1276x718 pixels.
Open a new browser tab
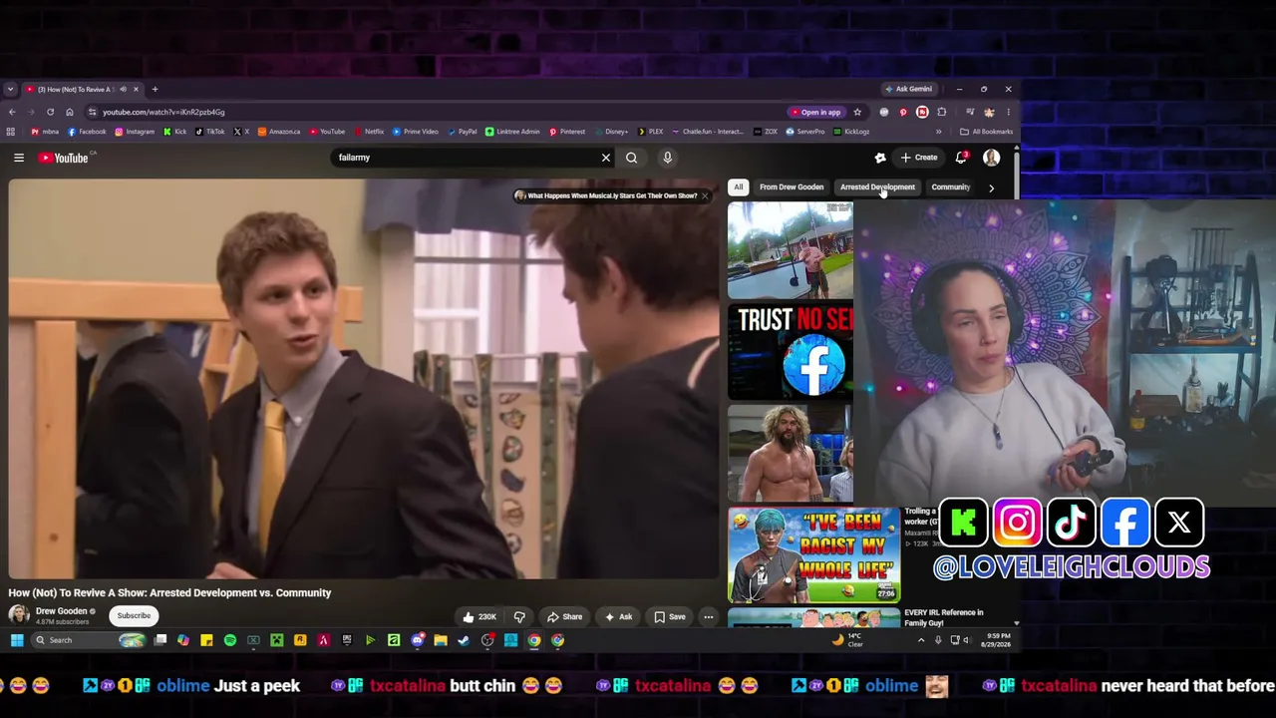pos(155,89)
